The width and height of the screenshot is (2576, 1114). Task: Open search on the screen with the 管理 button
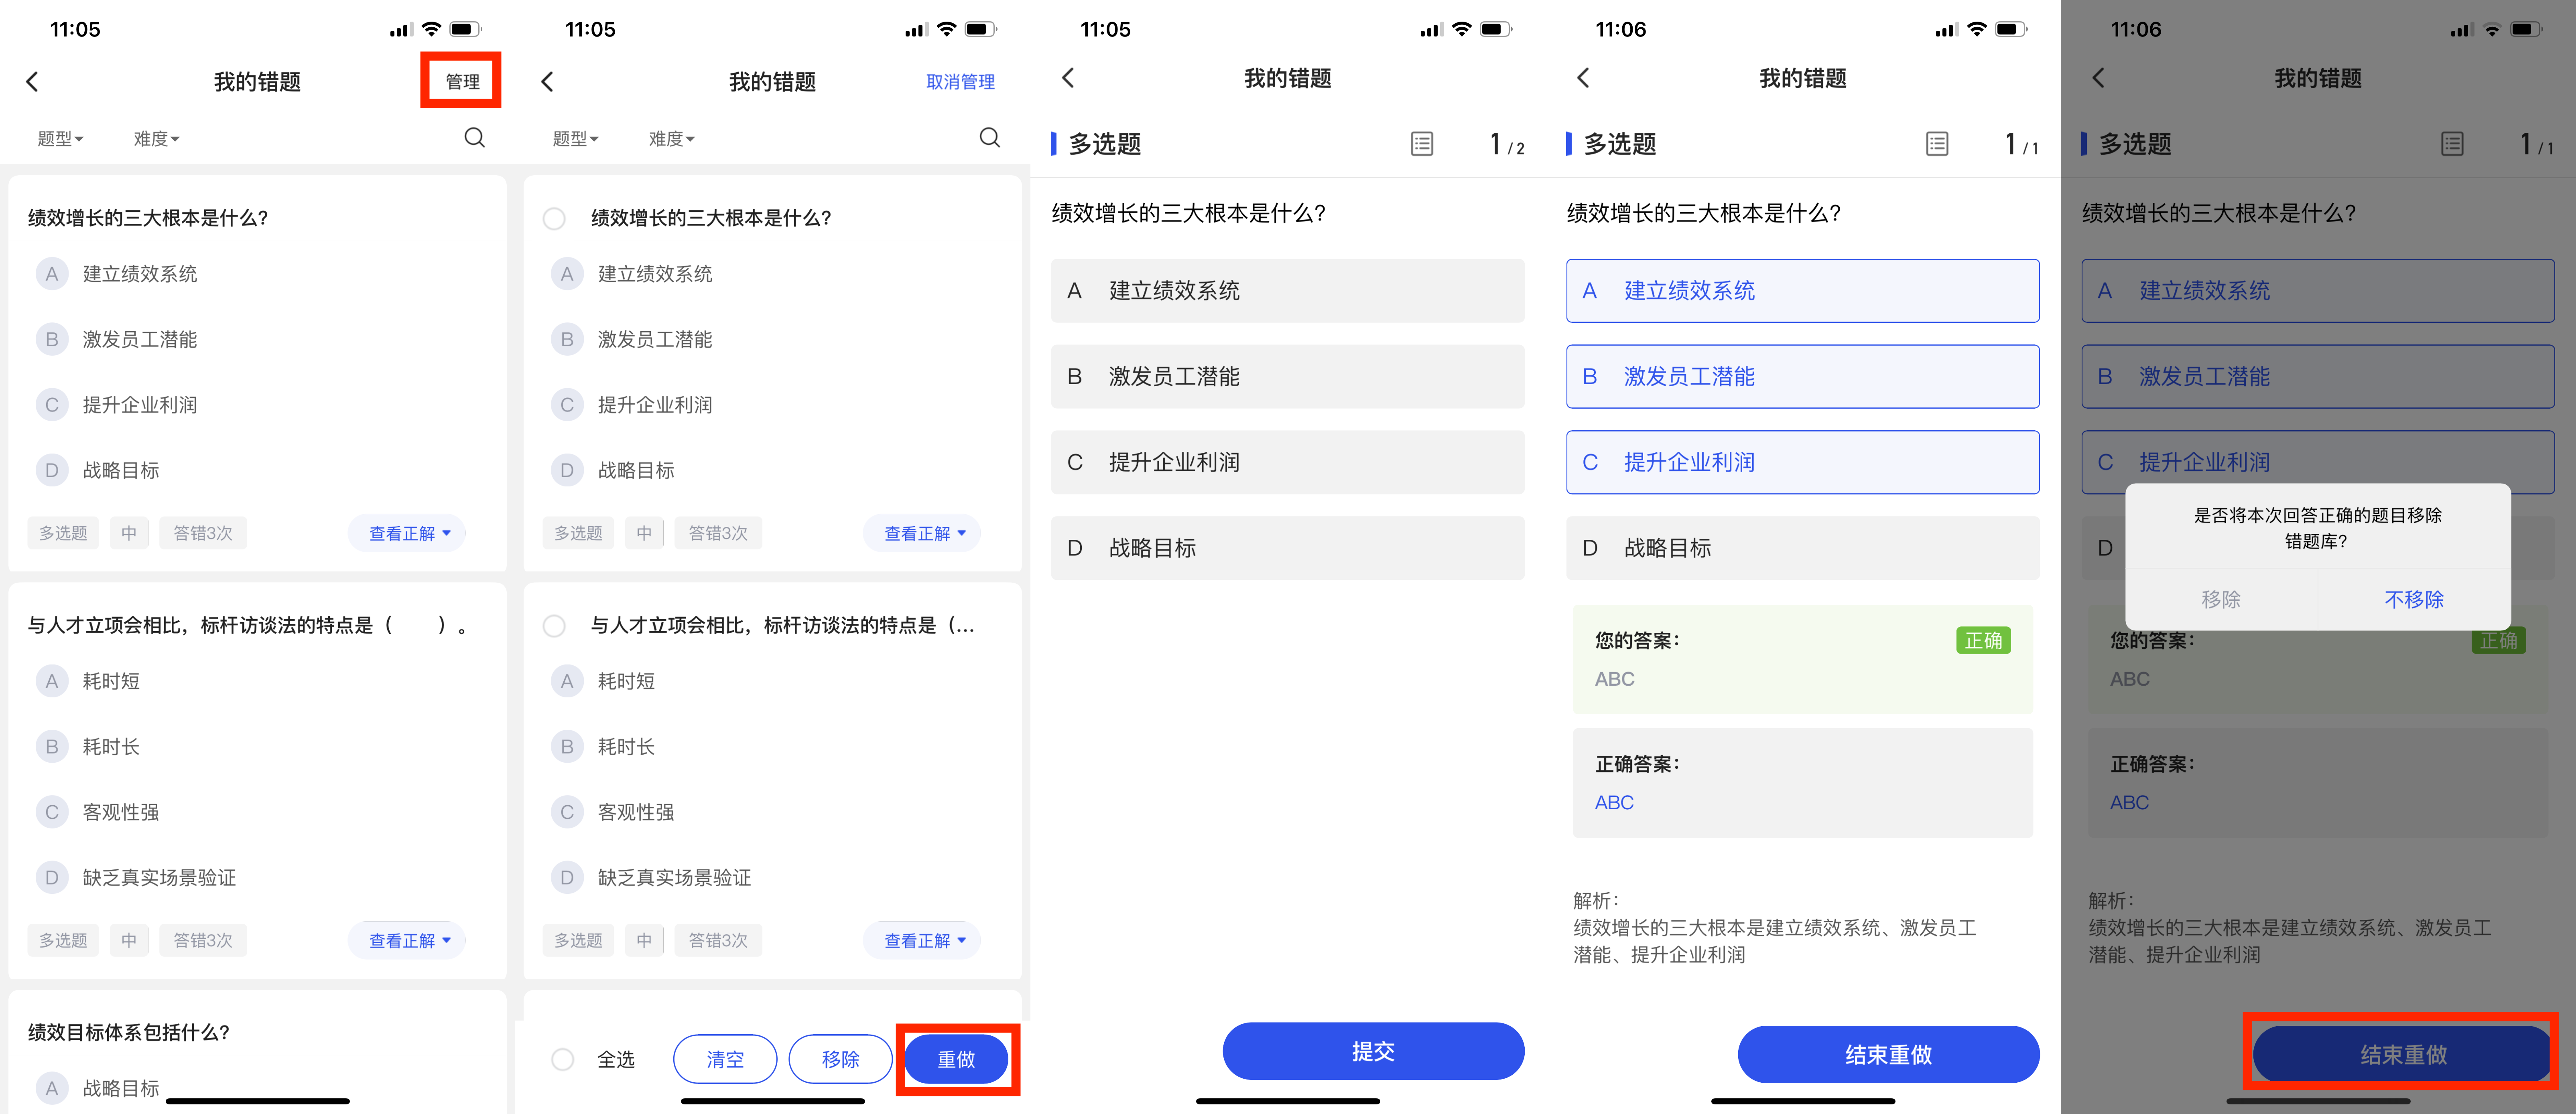point(475,138)
